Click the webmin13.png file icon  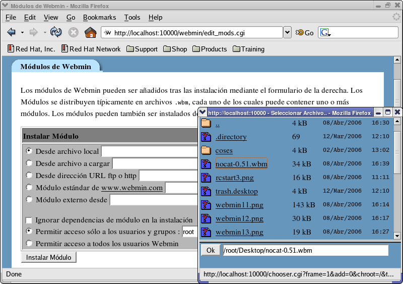pos(206,232)
